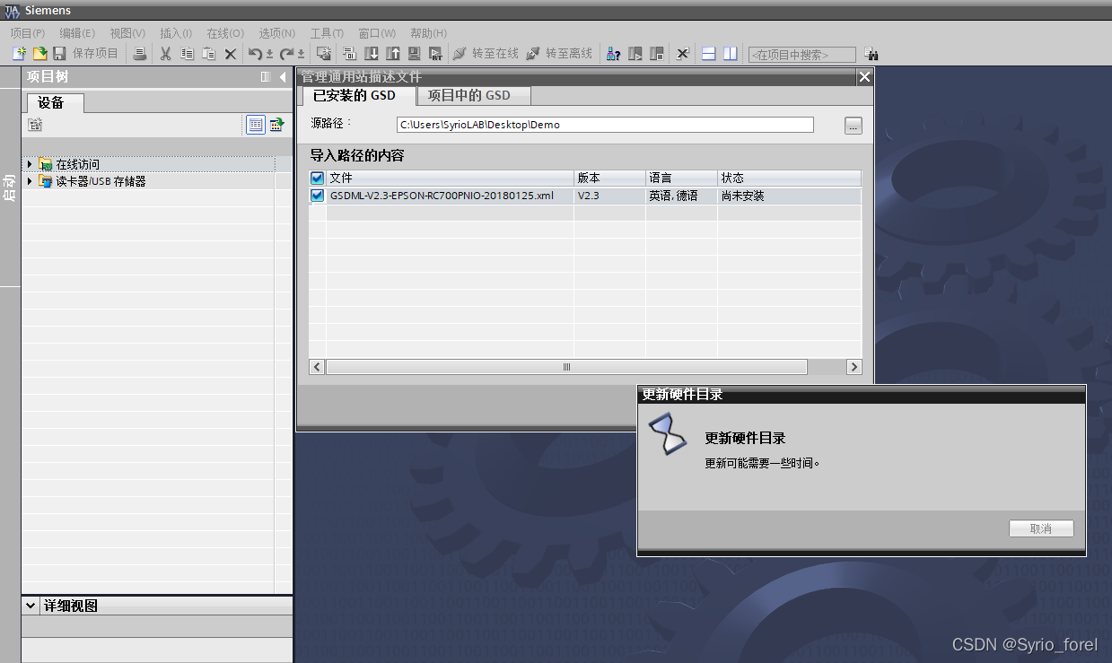Open the 帮助(H) menu
The width and height of the screenshot is (1112, 663).
[428, 33]
